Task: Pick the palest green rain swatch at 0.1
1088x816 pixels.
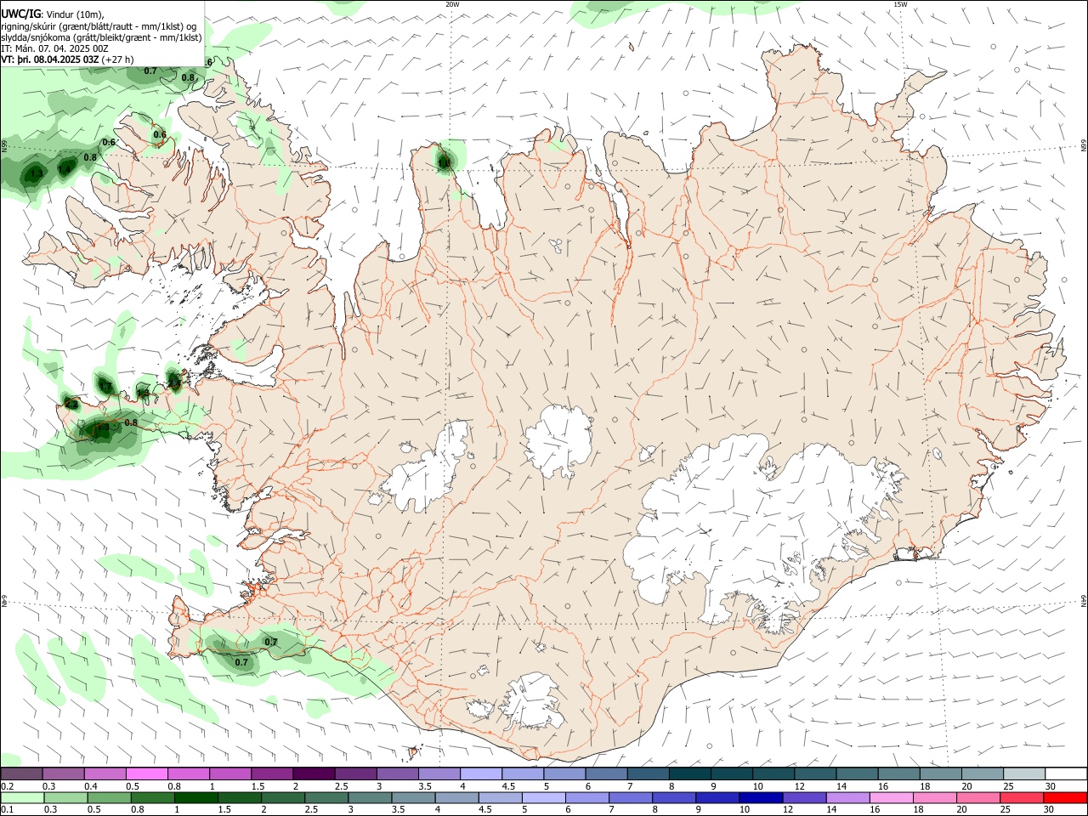Action: (x=22, y=797)
